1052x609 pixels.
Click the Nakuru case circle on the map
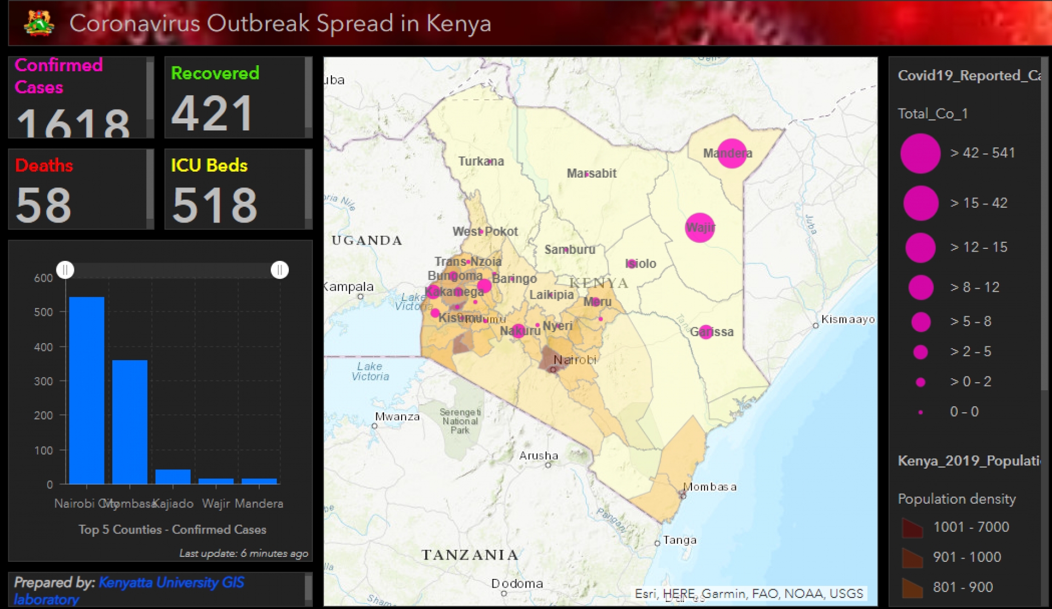coord(518,331)
